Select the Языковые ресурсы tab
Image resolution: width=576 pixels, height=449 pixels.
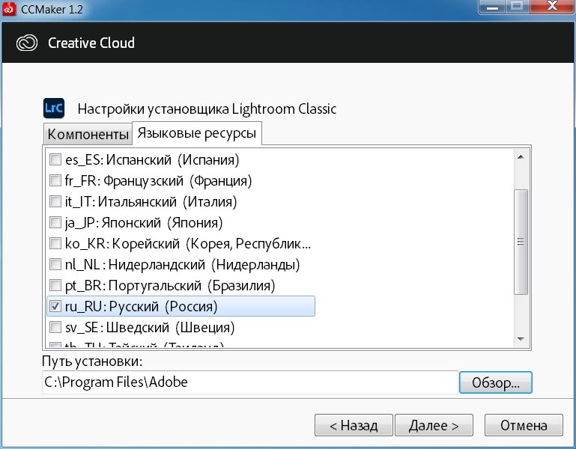tap(197, 133)
